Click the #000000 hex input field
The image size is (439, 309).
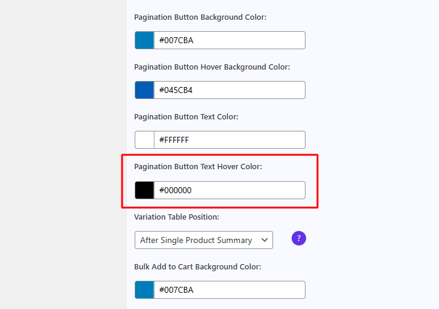(229, 190)
